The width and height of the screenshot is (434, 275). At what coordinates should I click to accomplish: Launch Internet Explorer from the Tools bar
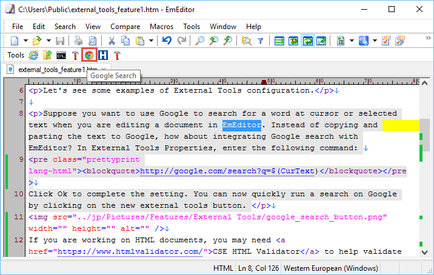33,55
